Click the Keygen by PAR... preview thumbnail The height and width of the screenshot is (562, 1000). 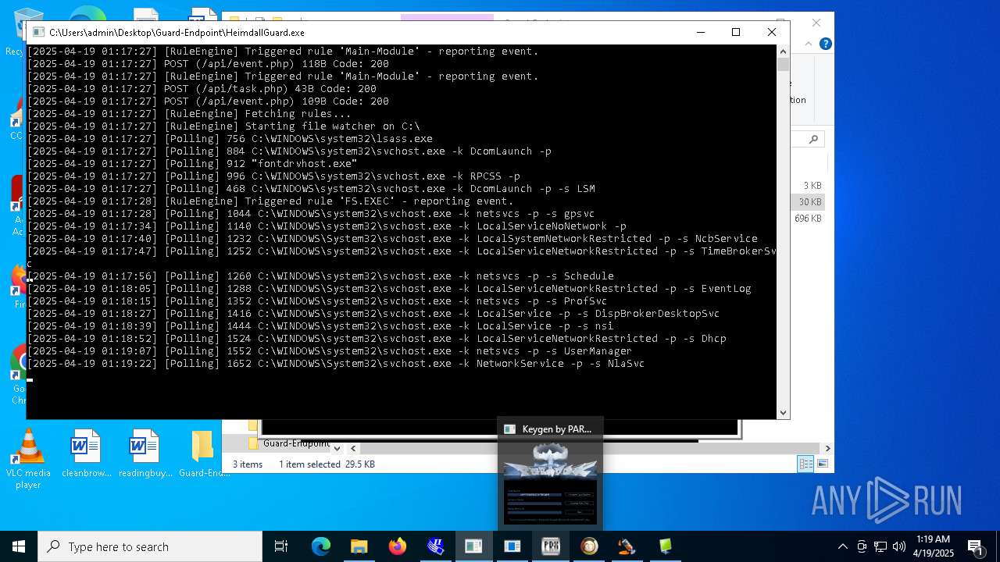(x=550, y=483)
